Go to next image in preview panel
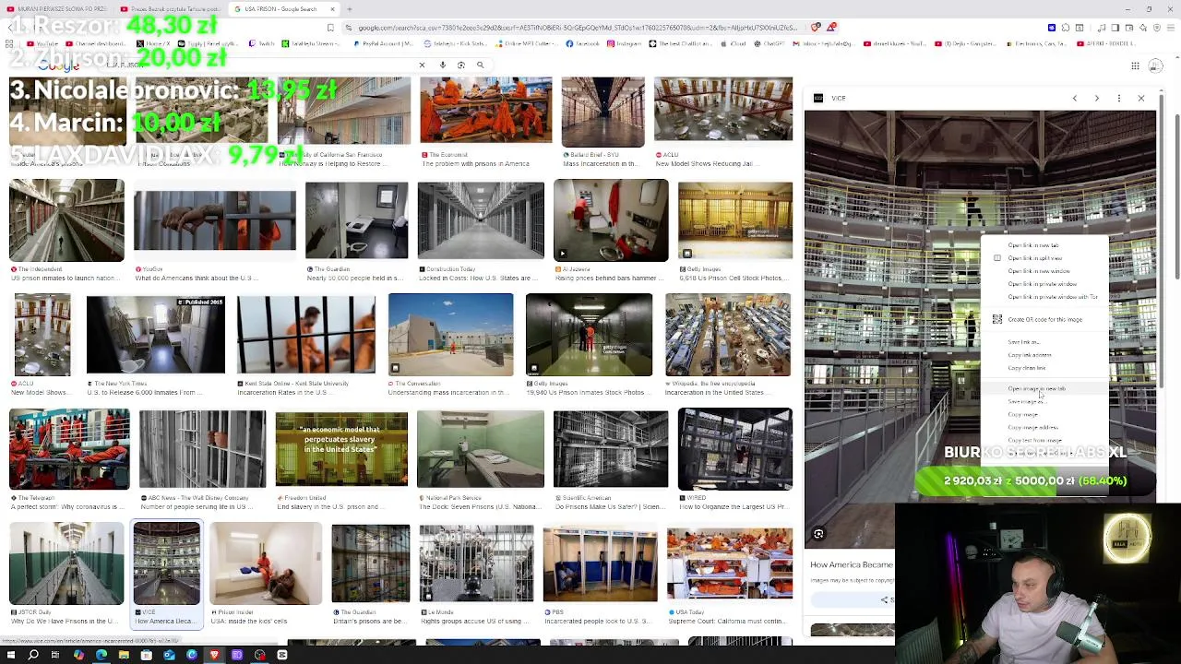Viewport: 1181px width, 664px height. [1097, 98]
